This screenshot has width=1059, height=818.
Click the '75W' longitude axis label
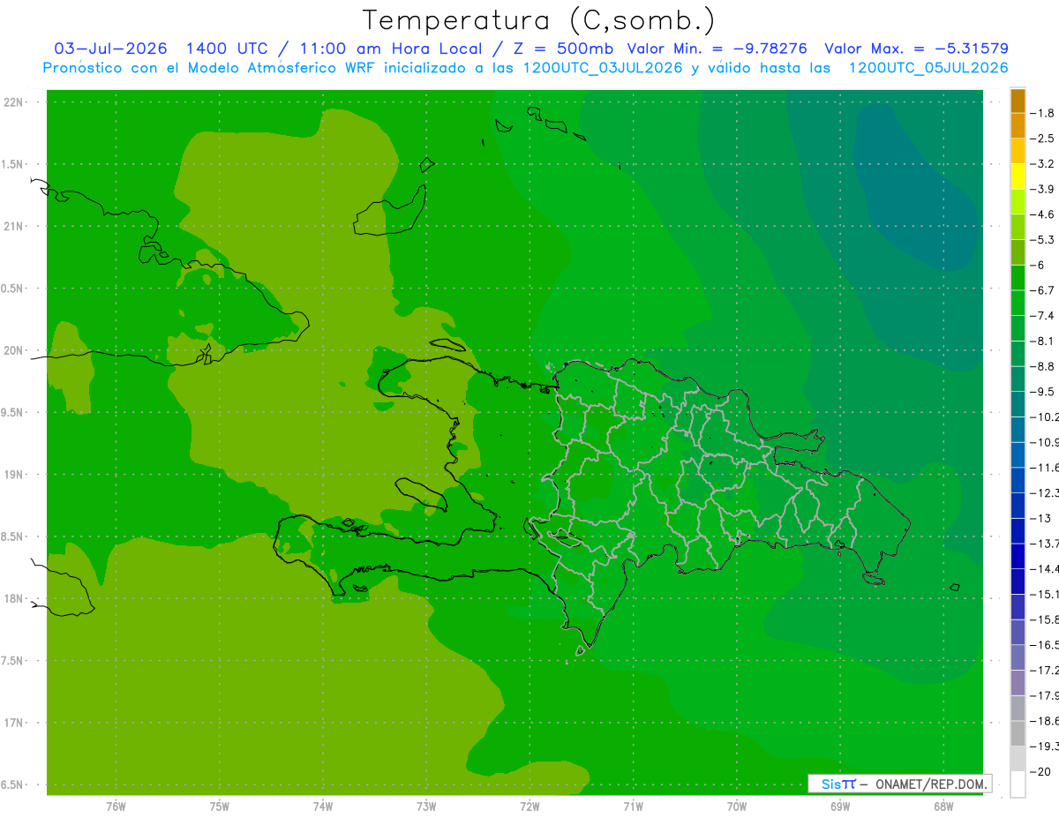pos(220,807)
